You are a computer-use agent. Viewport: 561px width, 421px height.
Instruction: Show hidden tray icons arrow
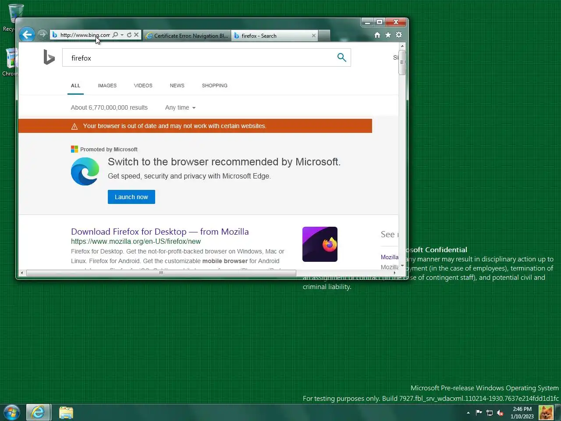tap(468, 413)
